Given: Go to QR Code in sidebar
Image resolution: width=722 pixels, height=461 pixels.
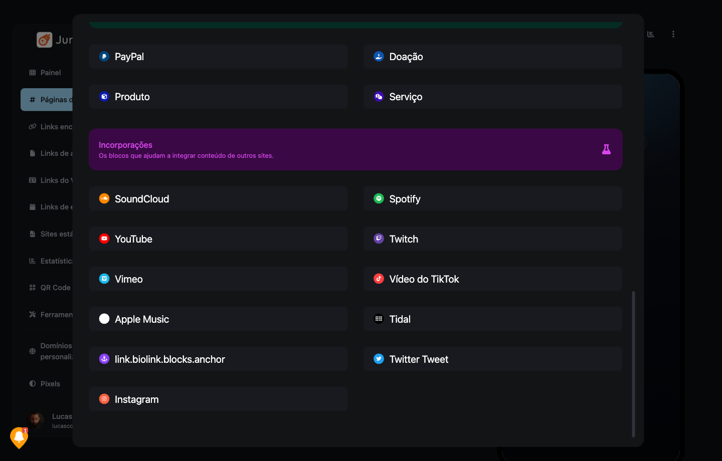Looking at the screenshot, I should [47, 288].
